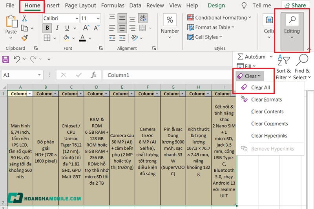Click the Top Align icon

tap(112, 17)
